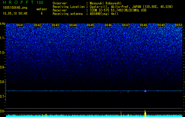Click the 0.9 kHz axis label
This screenshot has width=185, height=117.
(x=2, y=67)
